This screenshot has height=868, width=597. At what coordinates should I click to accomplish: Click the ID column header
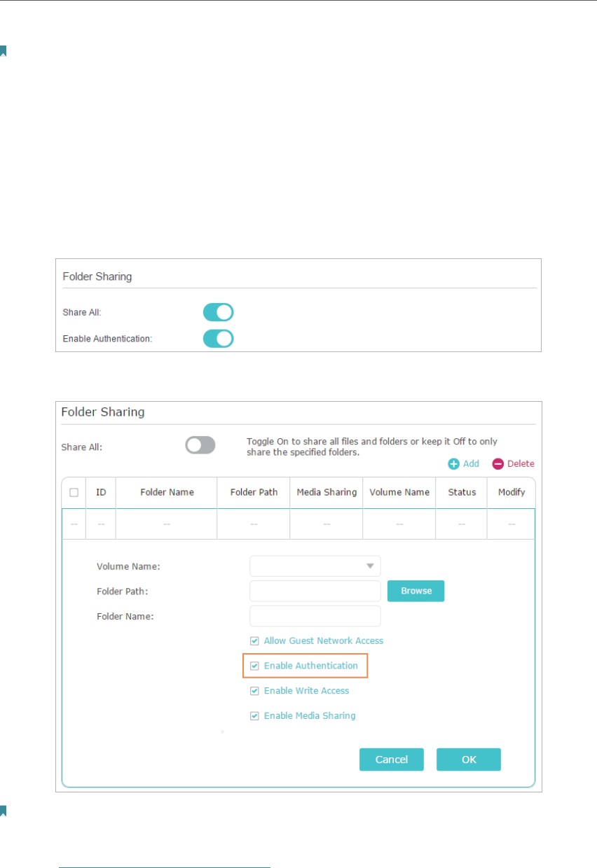click(101, 493)
